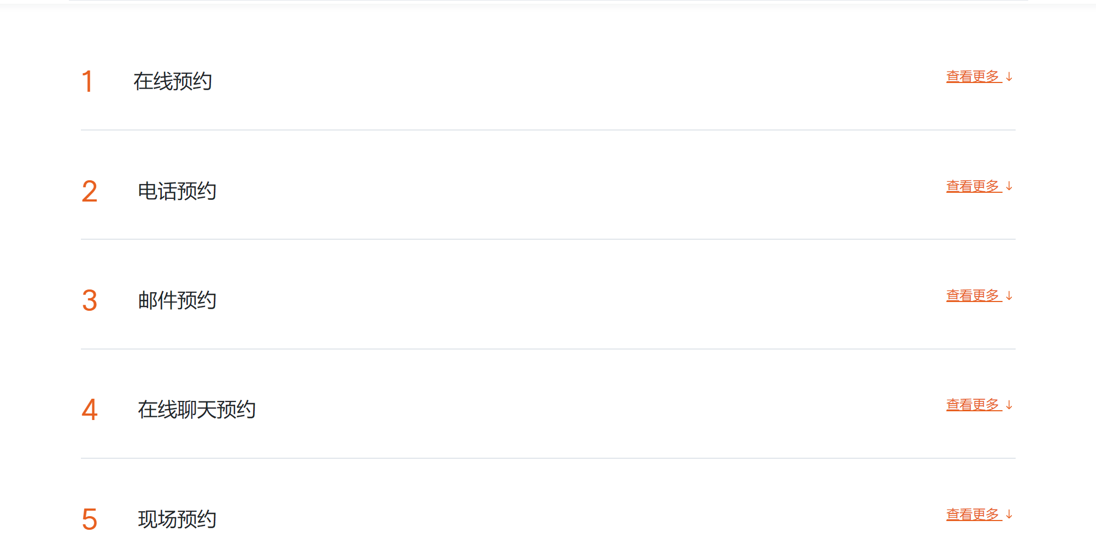Open 查看更多 link for 现场预约

click(x=973, y=515)
